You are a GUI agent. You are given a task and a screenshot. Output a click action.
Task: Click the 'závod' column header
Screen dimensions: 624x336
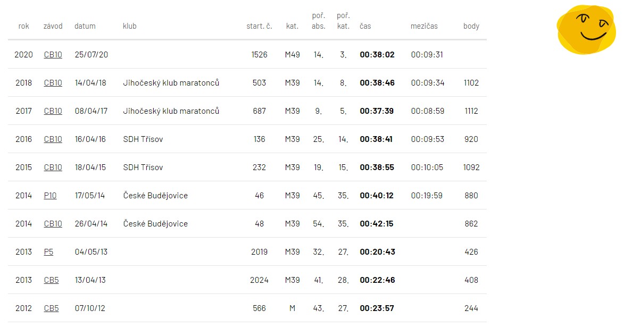pos(53,26)
